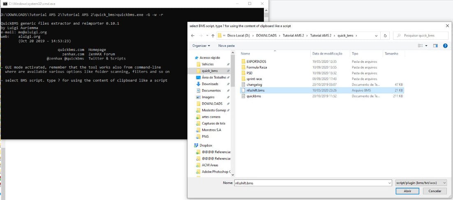This screenshot has height=200, width=453.
Task: Open the Dropbox location in sidebar
Action: tap(206, 145)
